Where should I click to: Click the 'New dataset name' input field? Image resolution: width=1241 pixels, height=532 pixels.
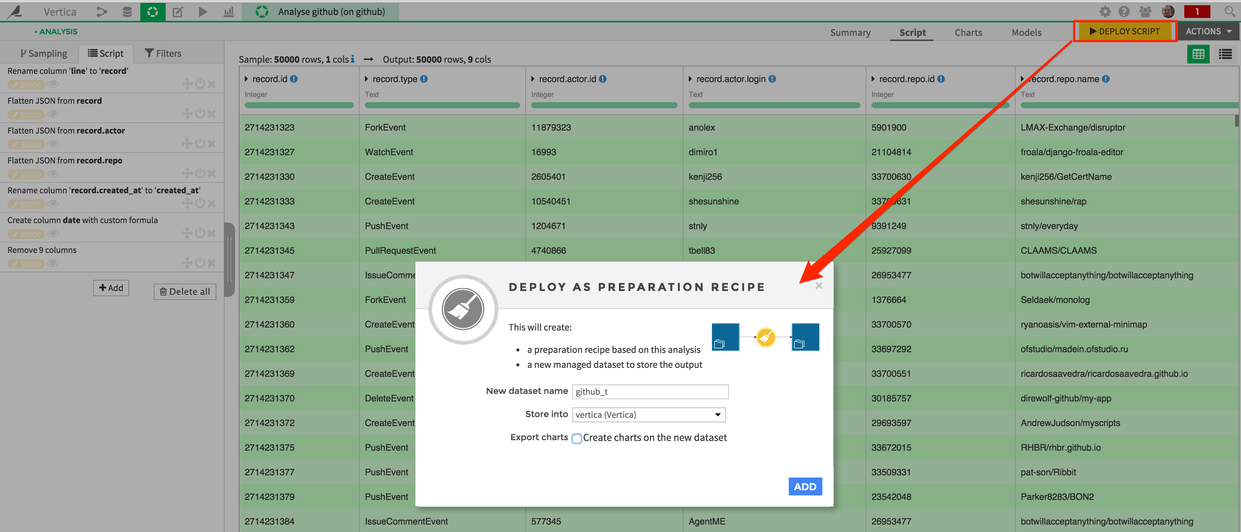click(x=650, y=392)
